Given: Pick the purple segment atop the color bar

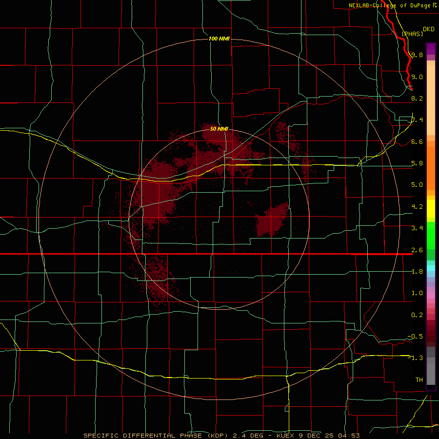Looking at the screenshot, I should pos(431,49).
